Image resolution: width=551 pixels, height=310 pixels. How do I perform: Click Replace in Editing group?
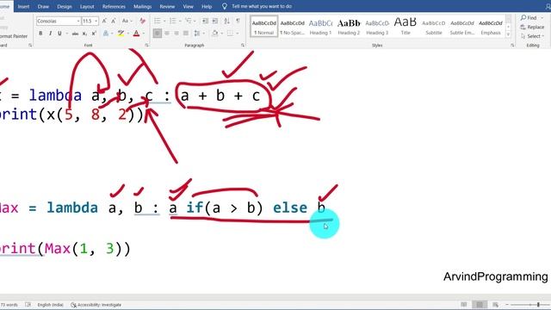coord(532,27)
